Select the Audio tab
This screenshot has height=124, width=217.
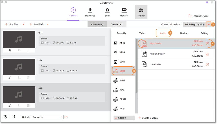tap(163, 33)
